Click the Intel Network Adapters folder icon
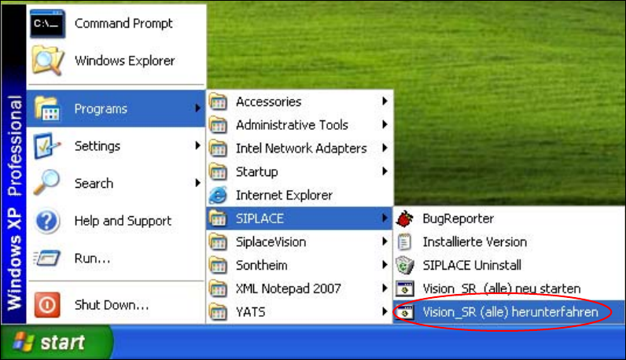Viewport: 626px width, 360px height. tap(218, 148)
